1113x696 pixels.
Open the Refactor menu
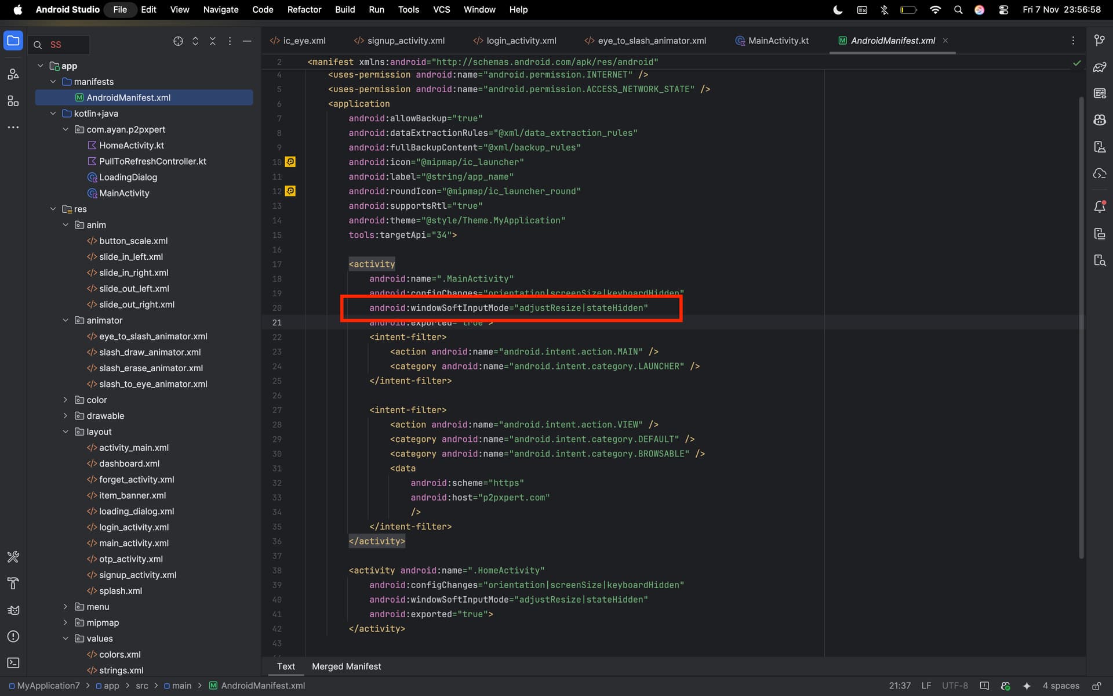pos(304,10)
